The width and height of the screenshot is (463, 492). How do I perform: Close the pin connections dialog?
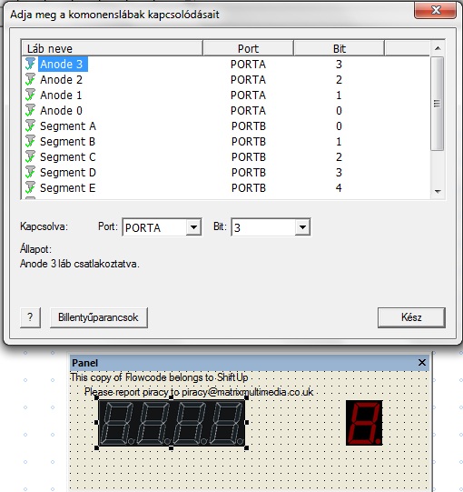coord(435,10)
